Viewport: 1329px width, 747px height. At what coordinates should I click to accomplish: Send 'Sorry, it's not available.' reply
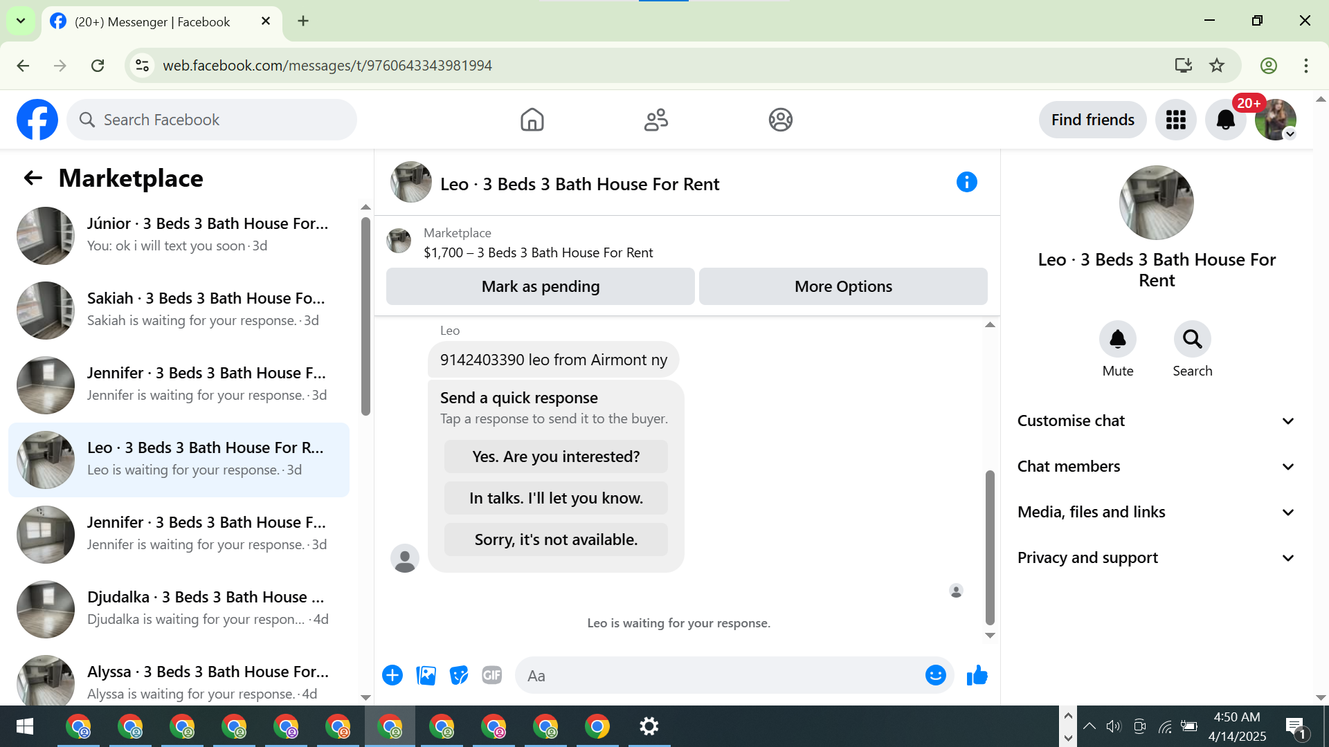(x=556, y=539)
